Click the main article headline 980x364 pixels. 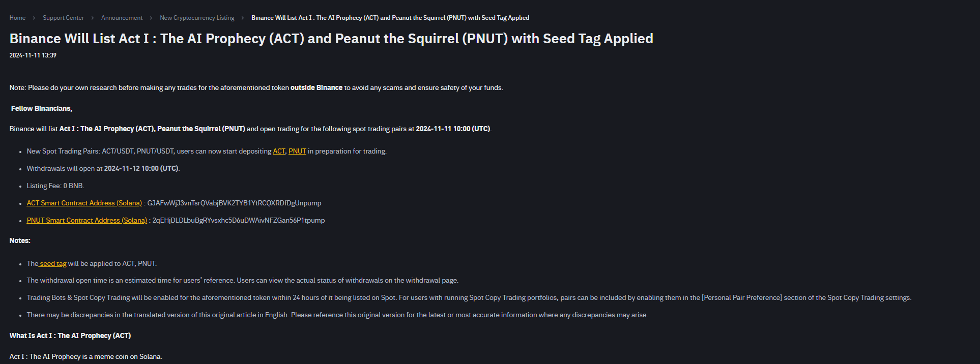(331, 39)
